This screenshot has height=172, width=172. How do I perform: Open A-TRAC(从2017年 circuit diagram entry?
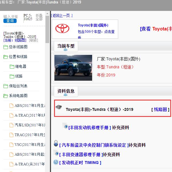point(30,164)
